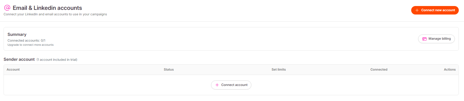The image size is (464, 101).
Task: Open the Manage billing button
Action: pyautogui.click(x=436, y=39)
